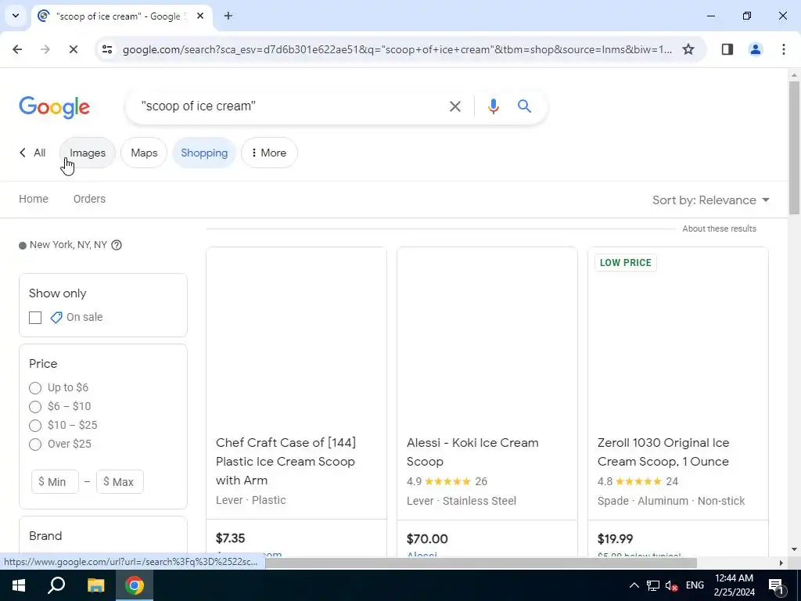Check the On sale checkbox

pyautogui.click(x=35, y=318)
